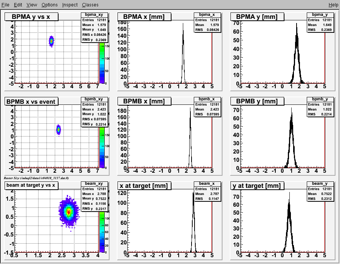Viewport: 340px width, 264px height.
Task: Select the 'BPMB x [mm]' plot title
Action: tap(144, 101)
